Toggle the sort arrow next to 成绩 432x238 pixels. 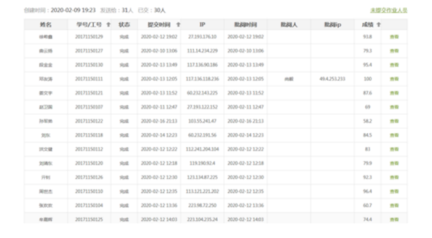click(378, 25)
